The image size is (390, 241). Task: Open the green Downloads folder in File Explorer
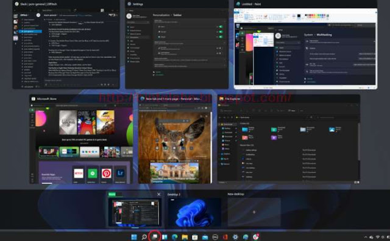pyautogui.click(x=274, y=130)
